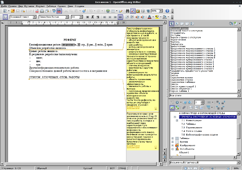Screen dimensions: 242x170
Task: Click the Help question mark toolbar icon
Action: [x=167, y=11]
